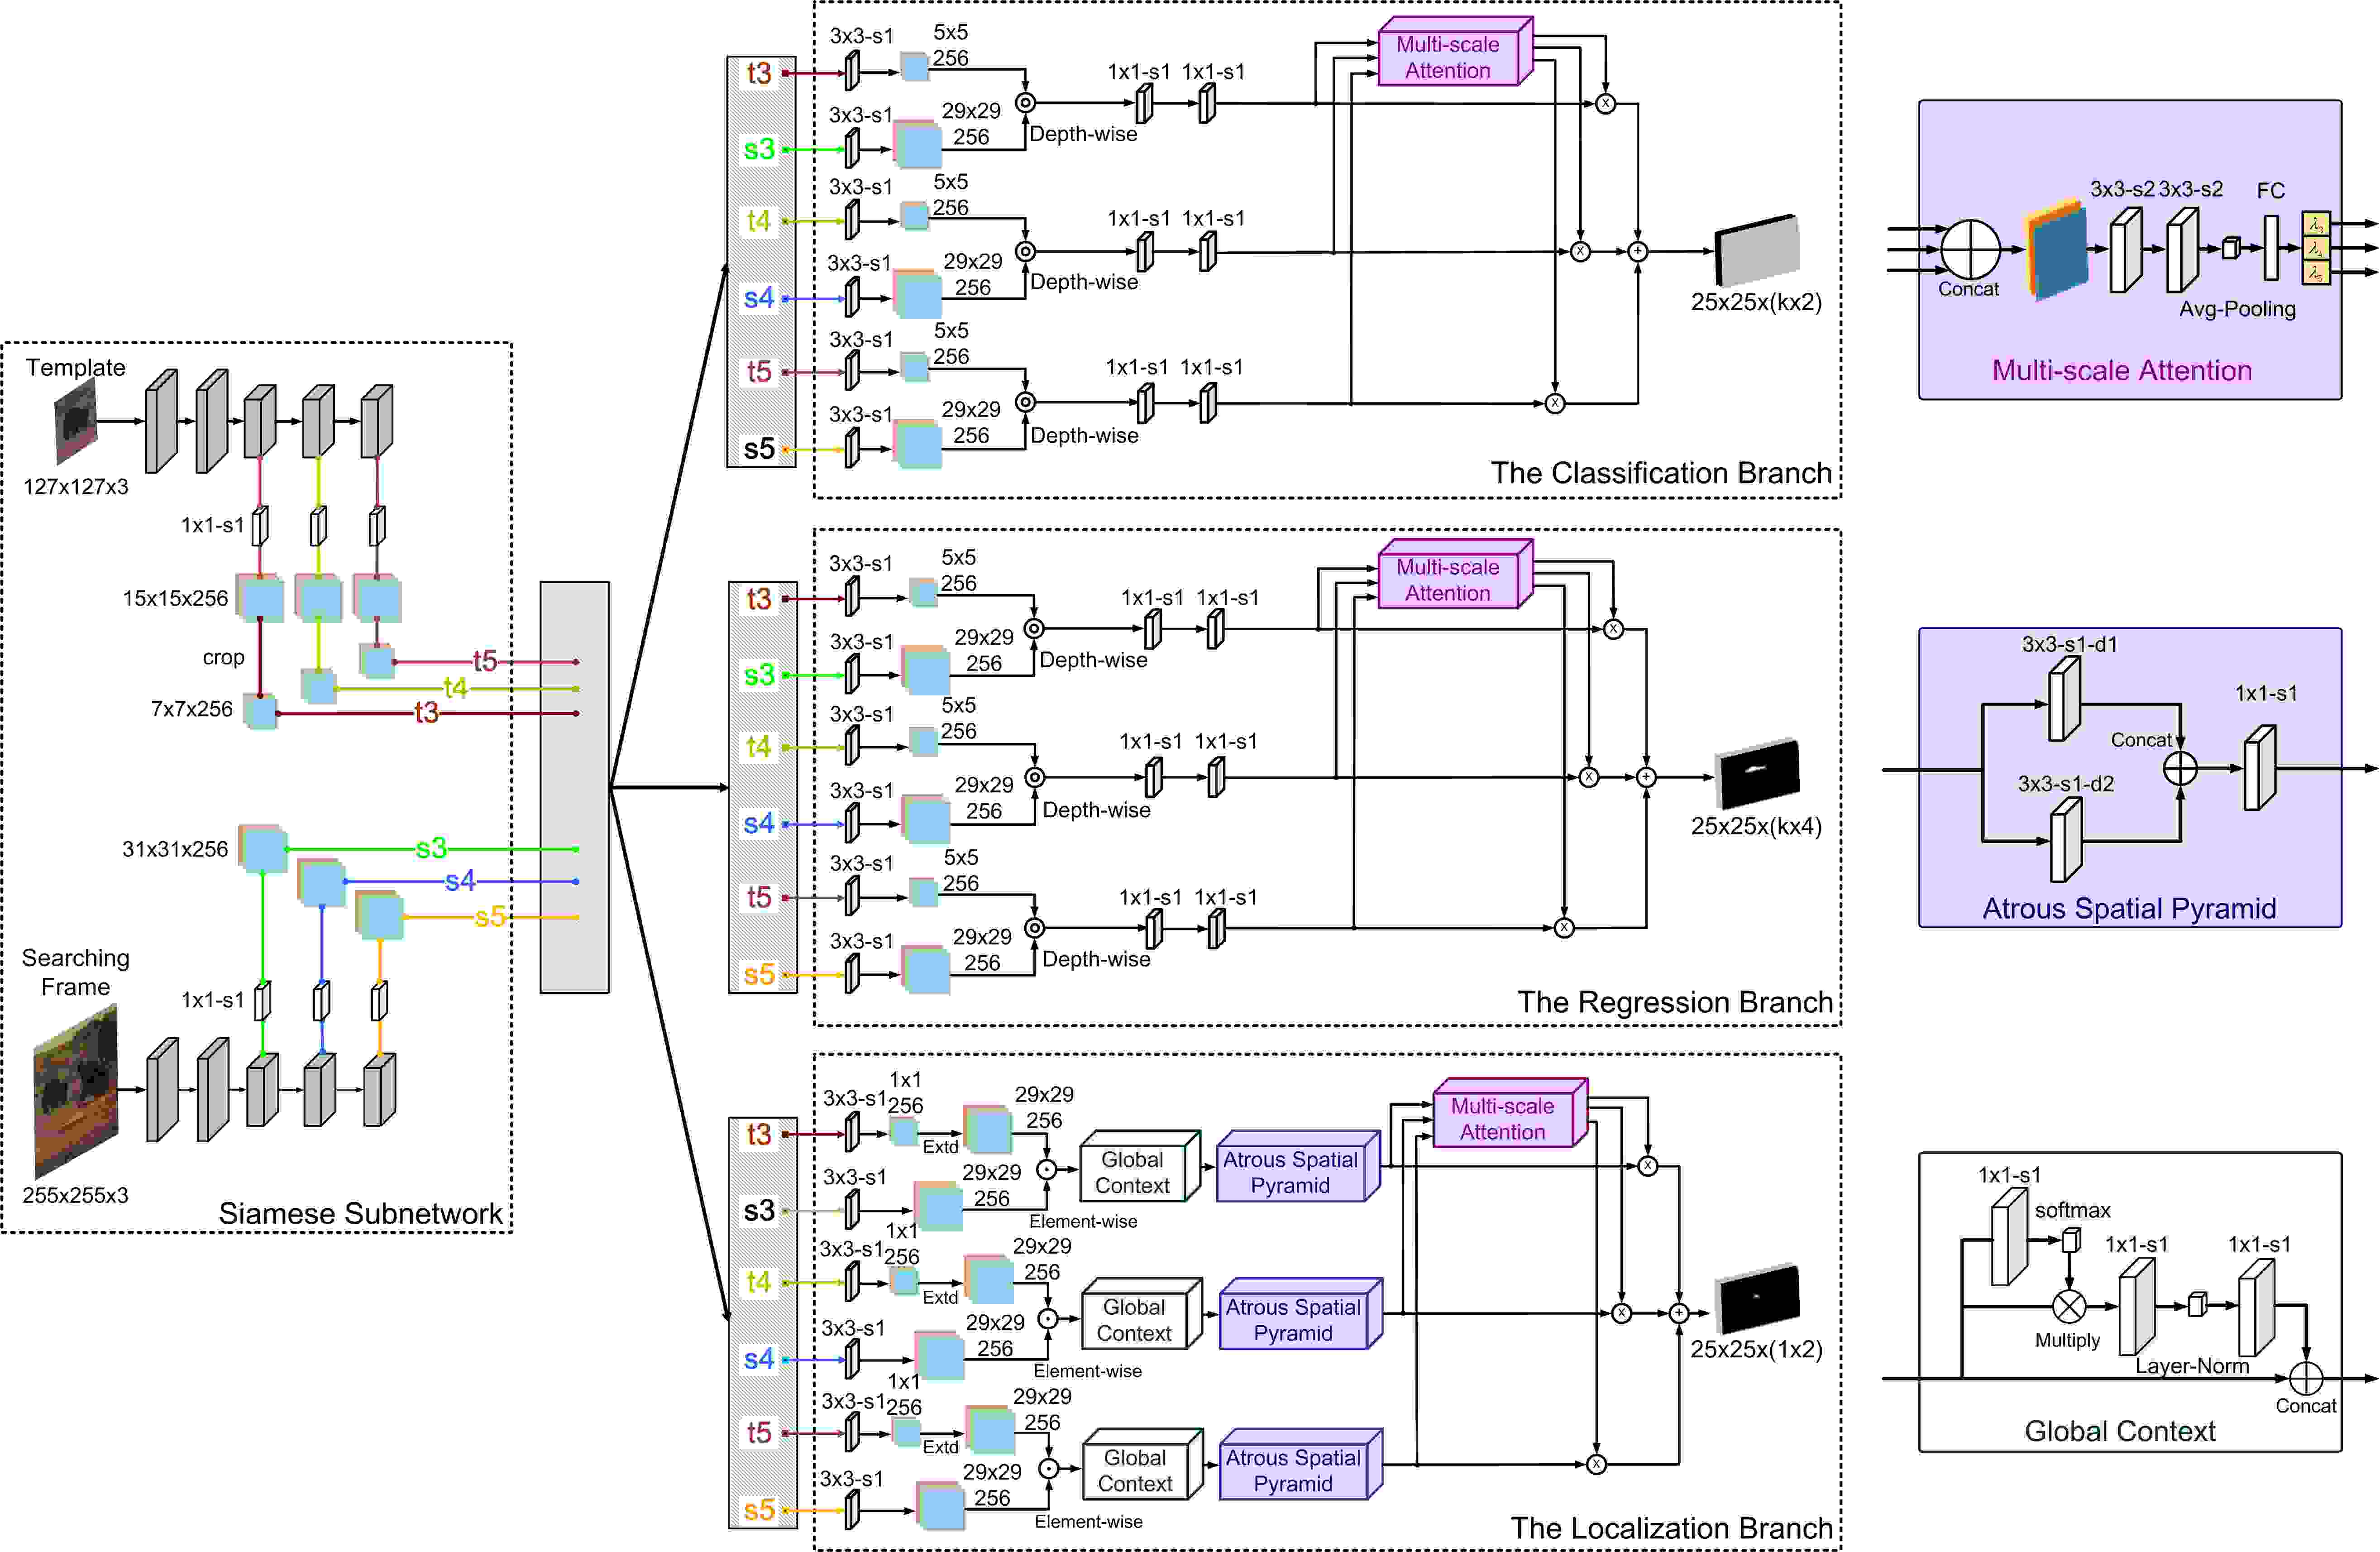Select the '7x7x256' feature size label
Viewport: 2380px width, 1552px height.
click(191, 709)
